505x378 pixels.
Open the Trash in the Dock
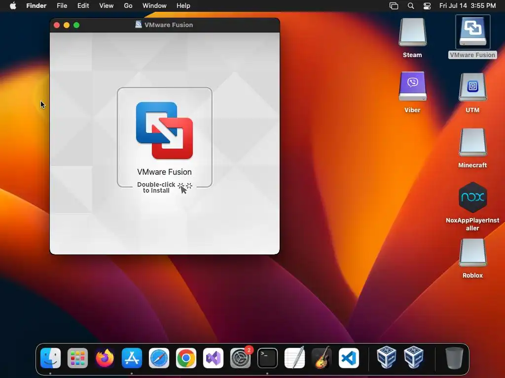pos(454,358)
